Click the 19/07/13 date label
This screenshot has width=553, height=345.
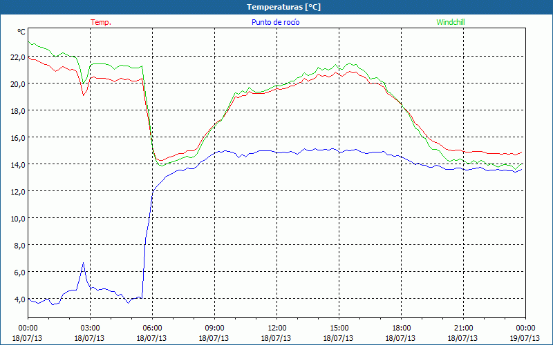(525, 338)
